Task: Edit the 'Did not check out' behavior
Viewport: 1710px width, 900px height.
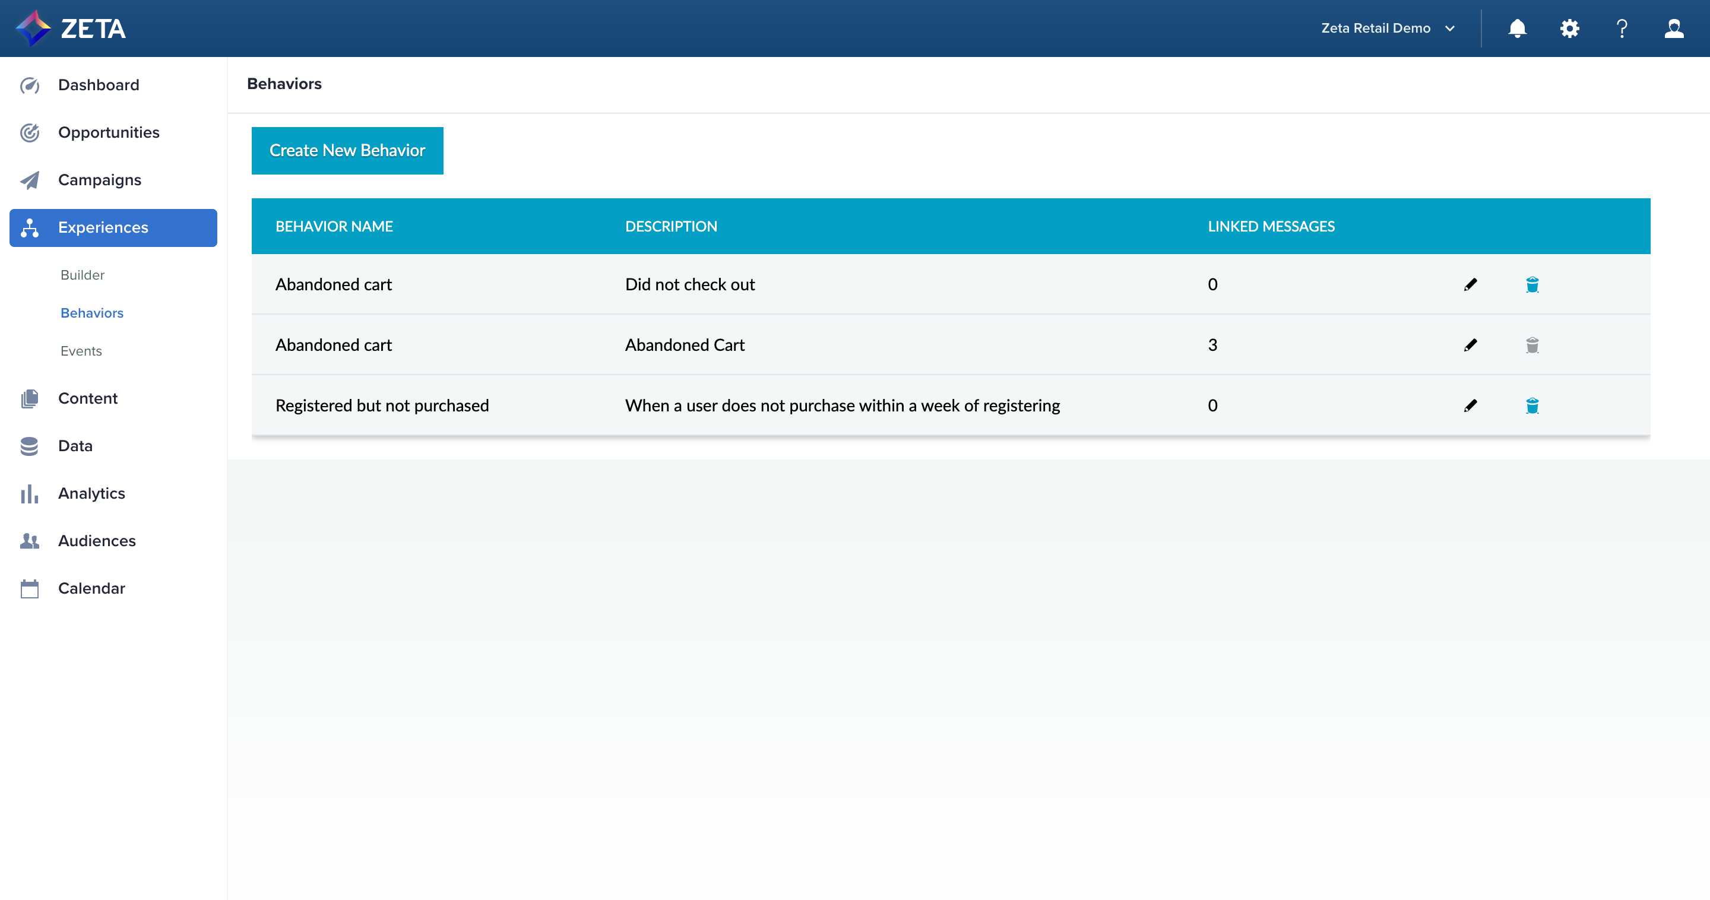Action: click(1470, 285)
